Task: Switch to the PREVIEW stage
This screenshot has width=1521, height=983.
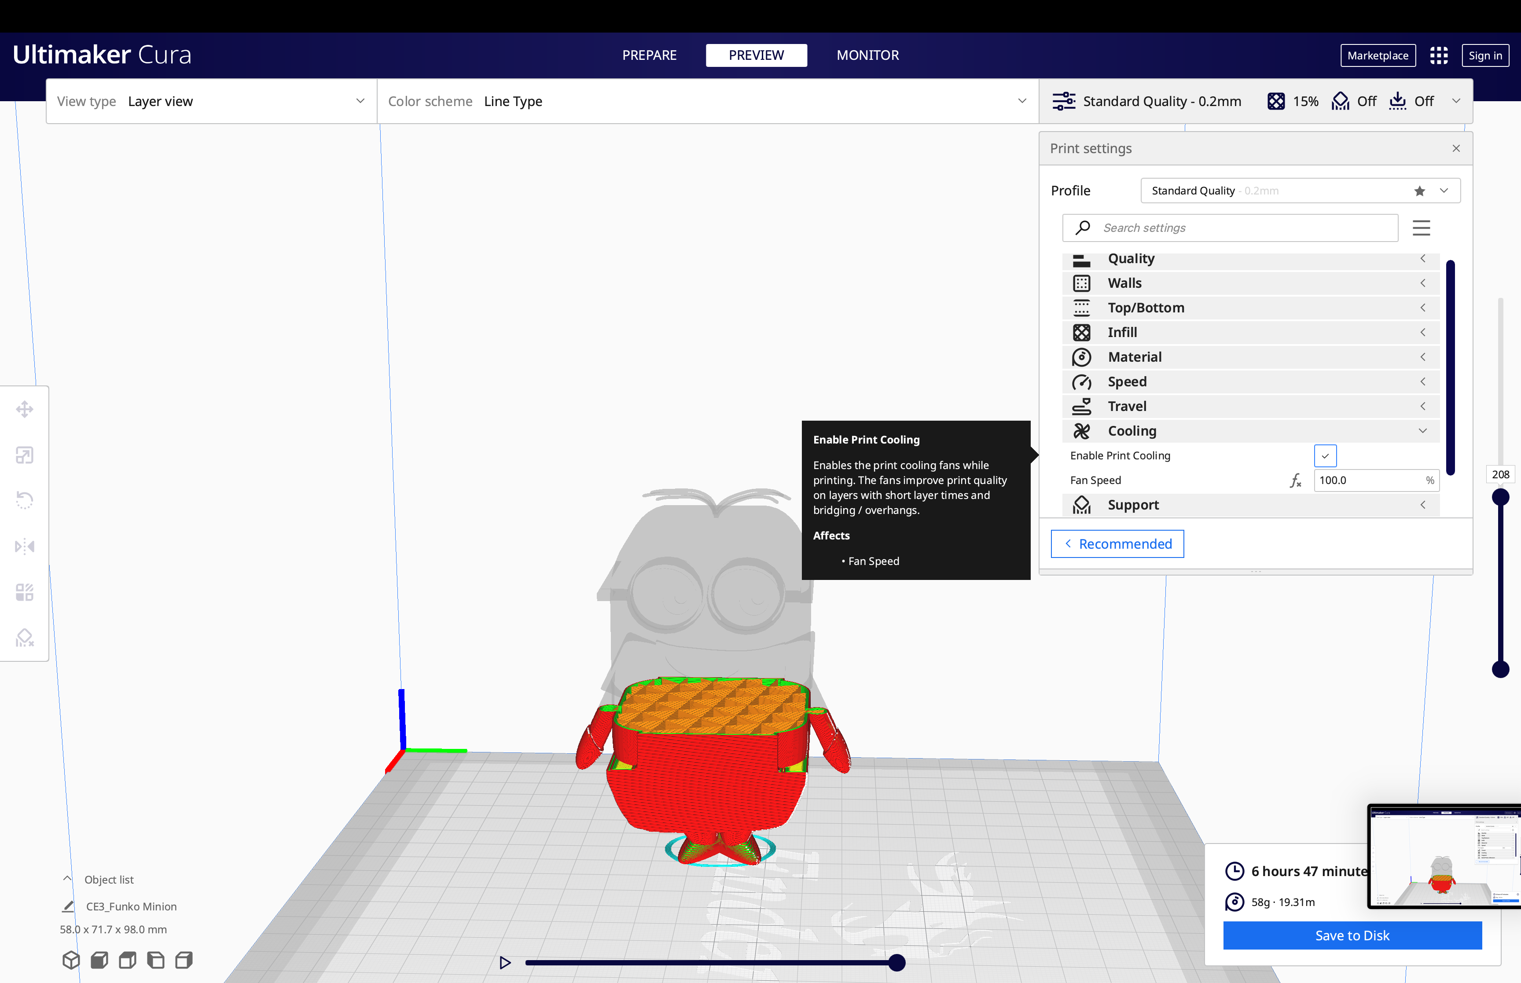Action: click(757, 55)
